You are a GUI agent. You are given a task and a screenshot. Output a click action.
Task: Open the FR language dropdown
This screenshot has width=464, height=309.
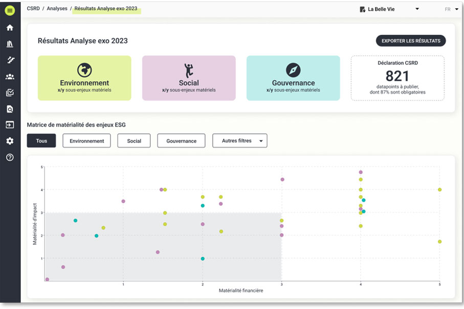[452, 9]
